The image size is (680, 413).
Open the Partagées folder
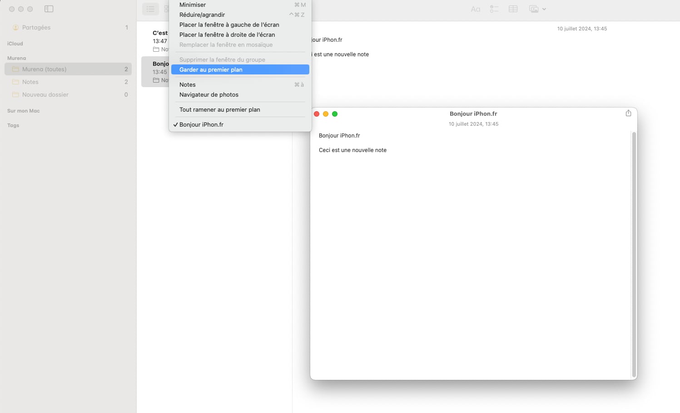point(68,28)
